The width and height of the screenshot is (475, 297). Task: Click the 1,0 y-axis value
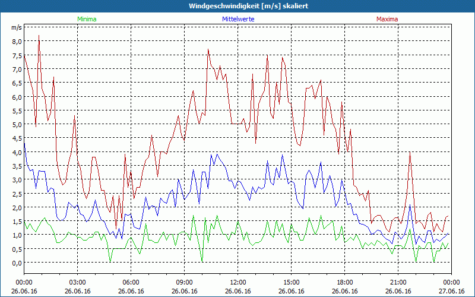(17, 235)
